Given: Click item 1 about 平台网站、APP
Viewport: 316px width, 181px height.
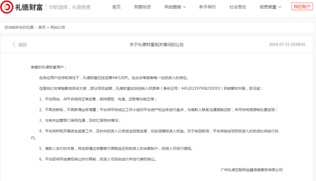Looking at the screenshot, I should [98, 99].
